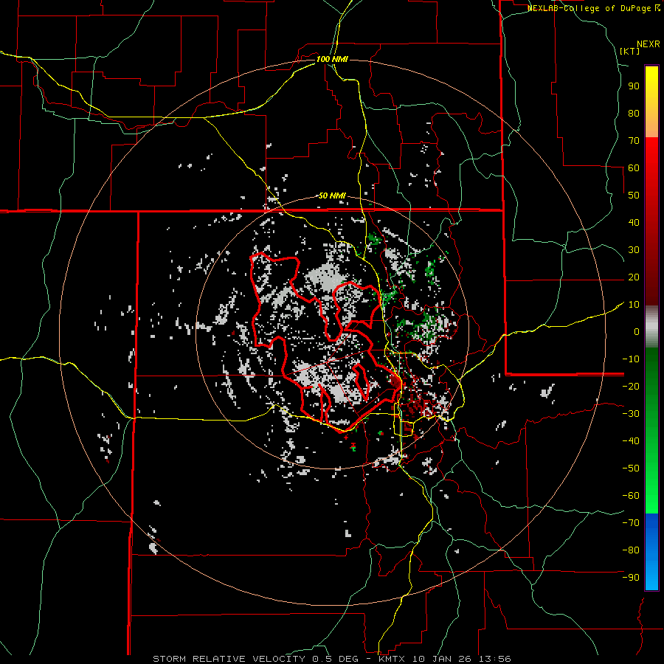Click the 90 label on the color scale
This screenshot has height=664, width=664.
pos(633,86)
